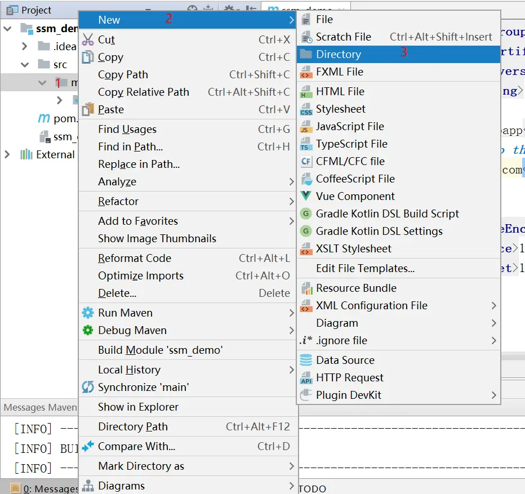Select Edit File Templates... entry
The height and width of the screenshot is (494, 525).
coord(398,268)
